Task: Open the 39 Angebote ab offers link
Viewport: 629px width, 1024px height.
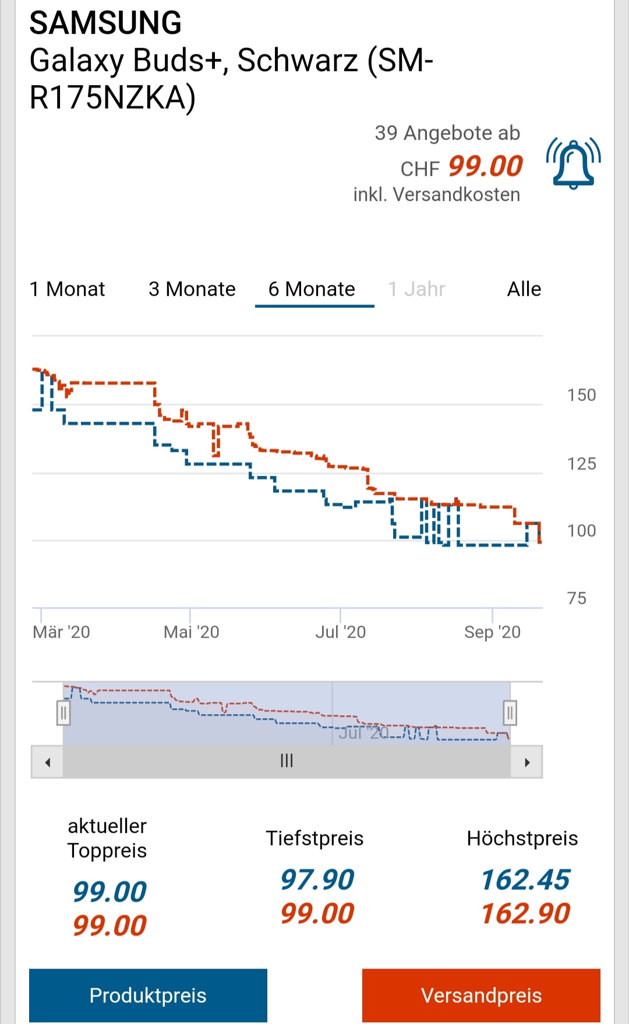Action: pos(447,133)
